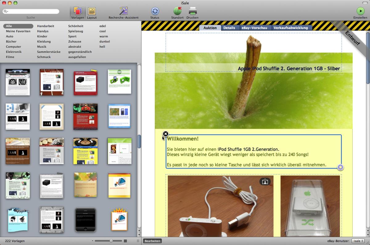Open the eBay-Benutzer isale dropdown
Screen dimensions: 370x245
358,241
